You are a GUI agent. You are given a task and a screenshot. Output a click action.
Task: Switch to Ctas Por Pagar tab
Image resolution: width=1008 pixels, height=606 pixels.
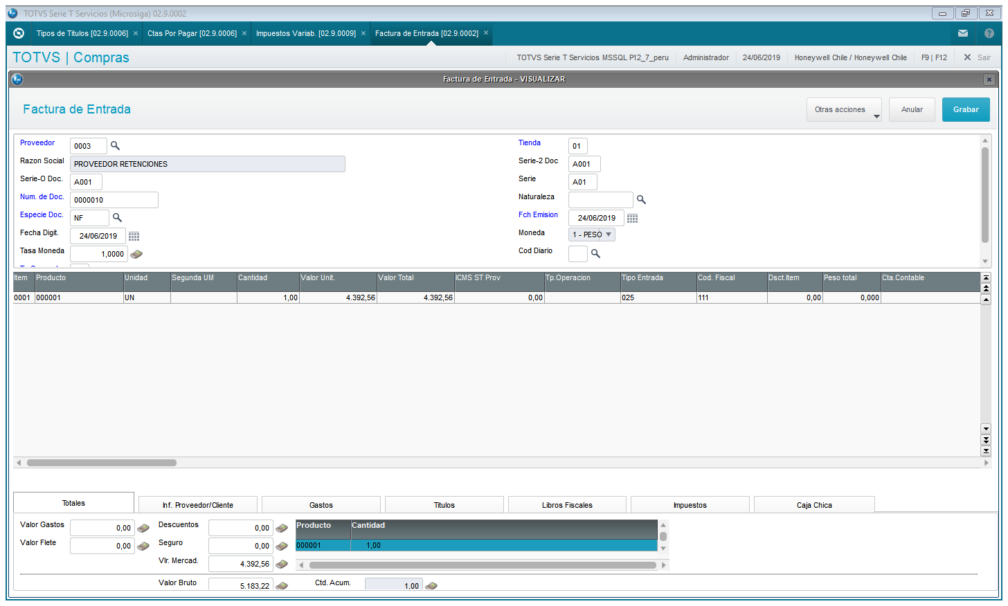[192, 33]
